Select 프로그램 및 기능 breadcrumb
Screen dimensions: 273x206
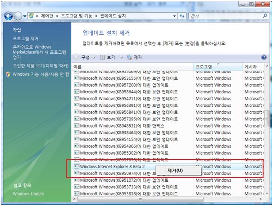pyautogui.click(x=77, y=16)
